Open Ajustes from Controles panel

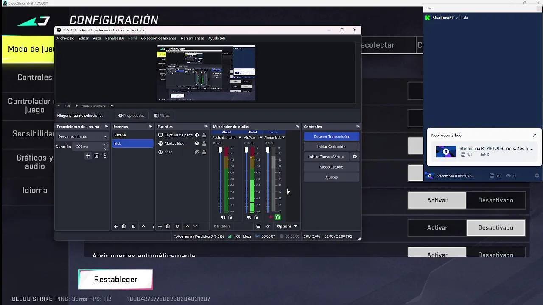(331, 177)
